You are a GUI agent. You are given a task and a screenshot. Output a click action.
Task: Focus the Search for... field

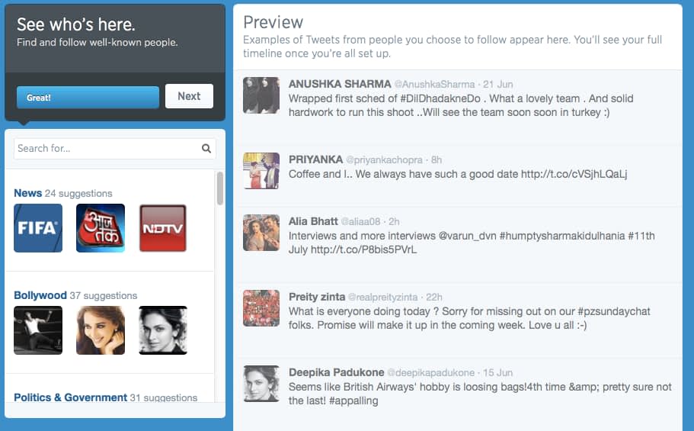tap(114, 149)
